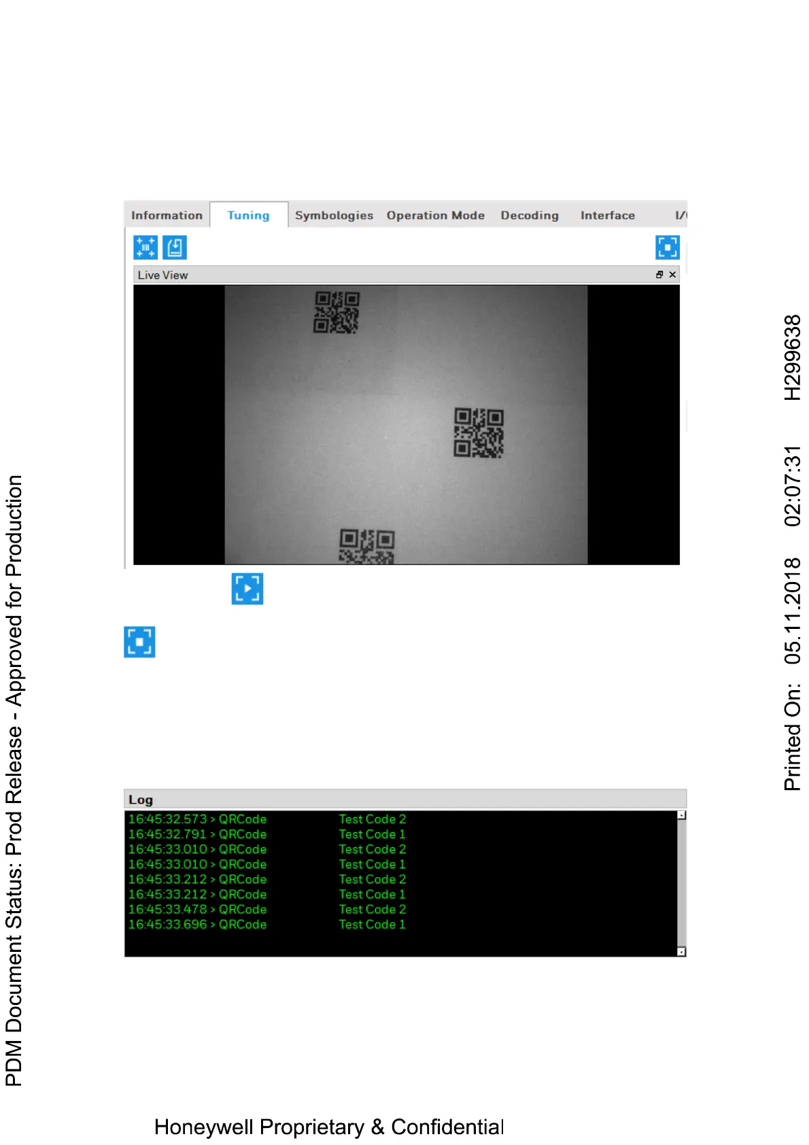Open the Information tab
Image resolution: width=809 pixels, height=1145 pixels.
pos(167,215)
